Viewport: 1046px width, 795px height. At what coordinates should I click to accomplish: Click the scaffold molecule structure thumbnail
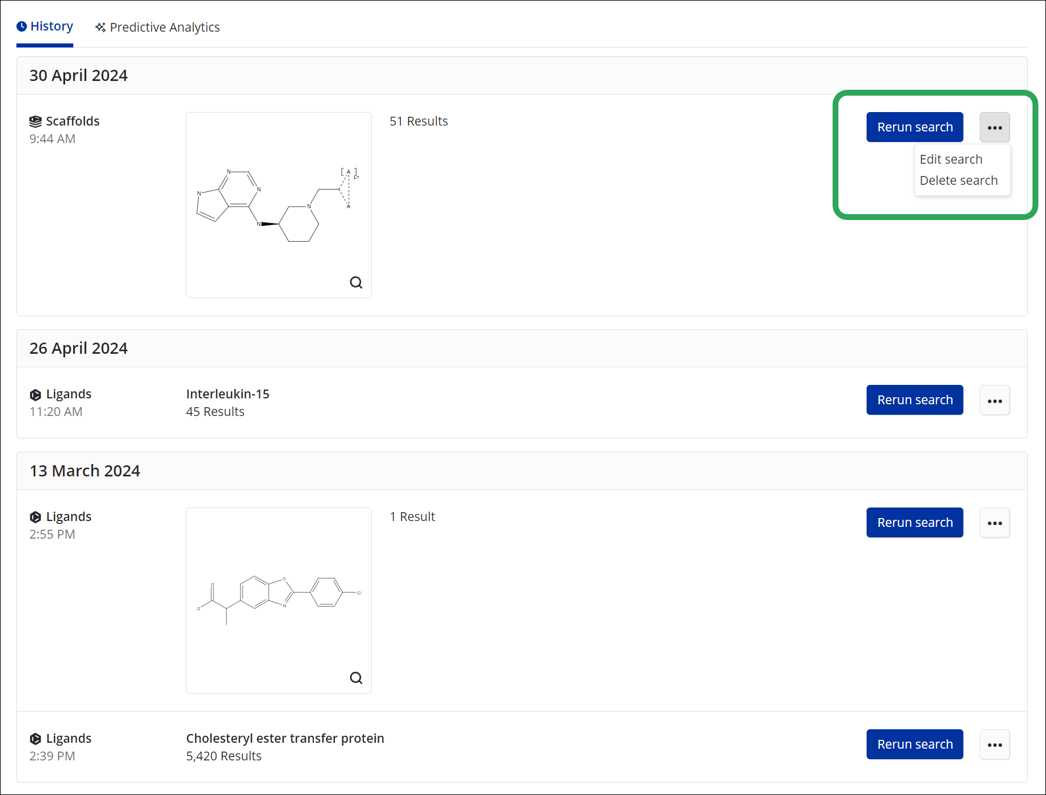click(278, 205)
